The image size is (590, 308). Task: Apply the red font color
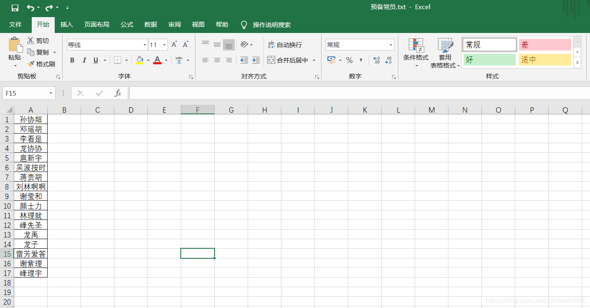(x=157, y=60)
